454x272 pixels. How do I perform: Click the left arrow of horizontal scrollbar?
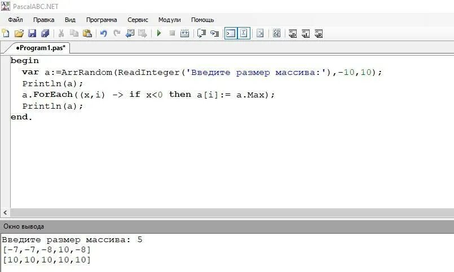[5, 212]
